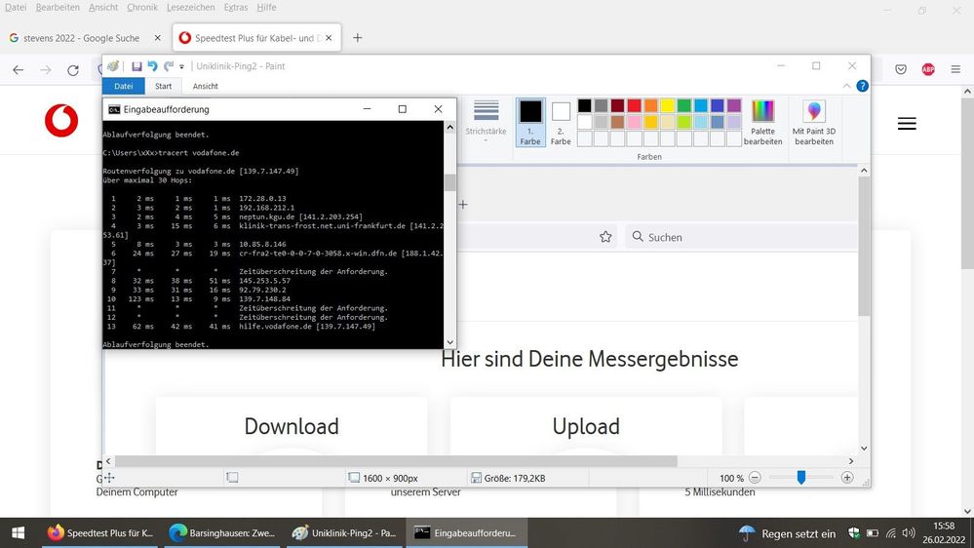Click the Paint zoom slider handle

coord(801,477)
